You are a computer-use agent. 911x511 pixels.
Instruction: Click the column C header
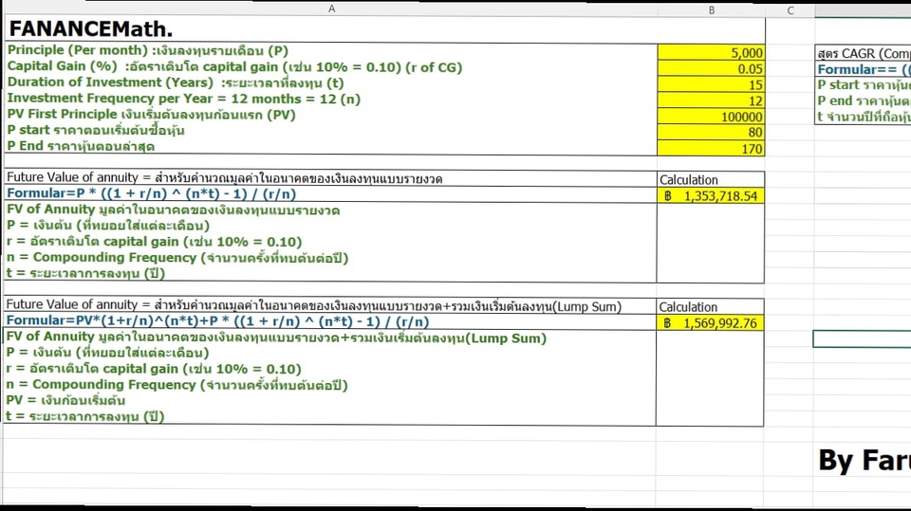(790, 10)
